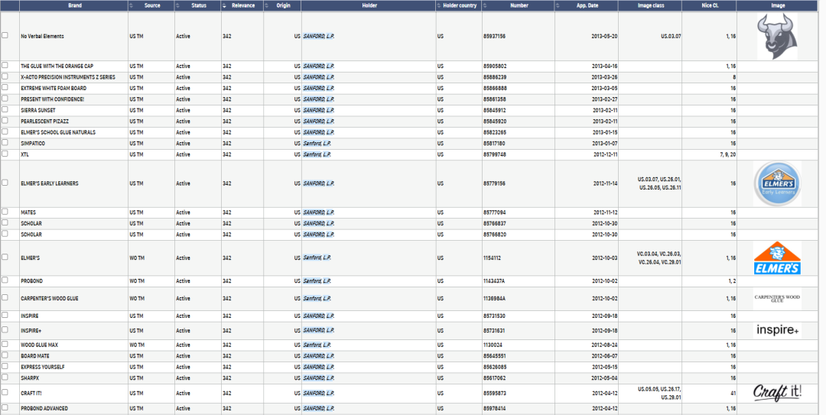Click the brand PEARLESCENT PIZAZZ
The image size is (826, 415).
tap(45, 122)
